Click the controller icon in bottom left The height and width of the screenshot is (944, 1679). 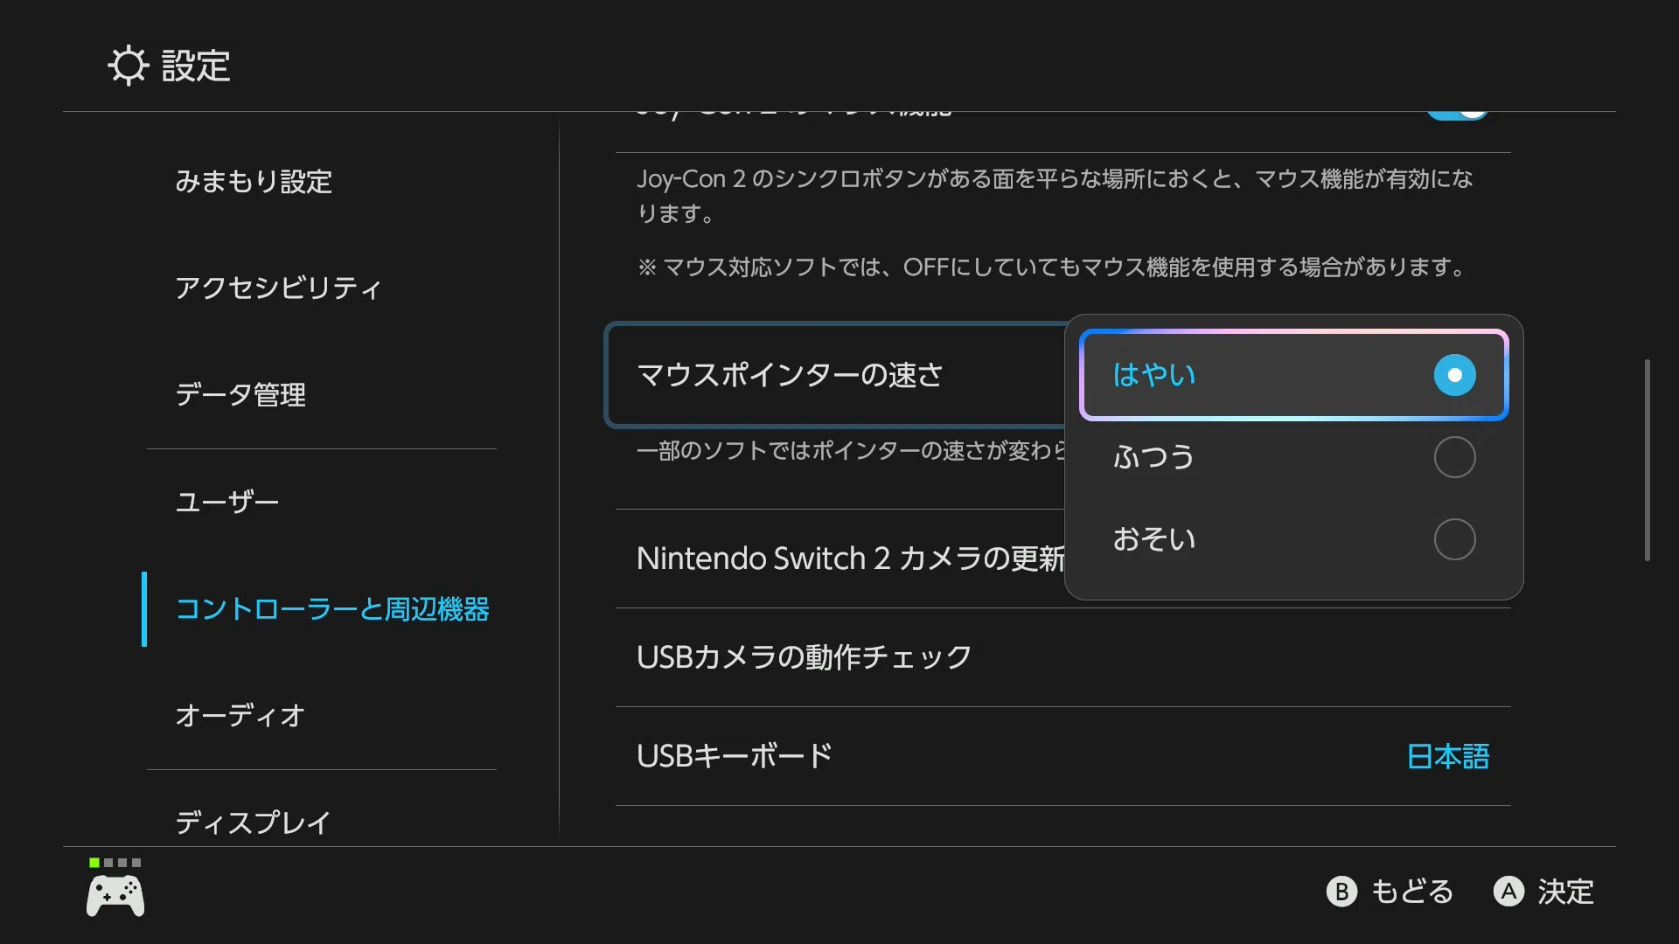tap(115, 896)
